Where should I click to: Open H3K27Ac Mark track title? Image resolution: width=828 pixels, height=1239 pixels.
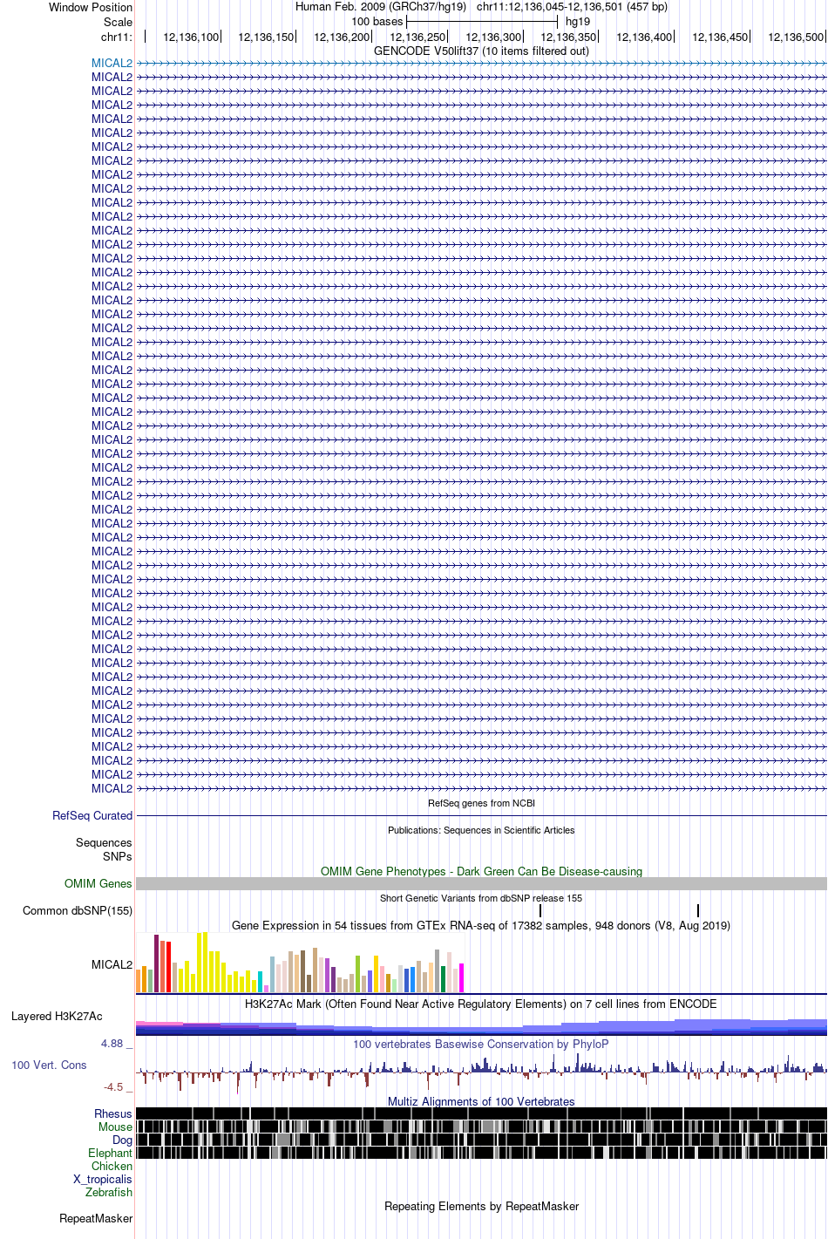(x=481, y=1004)
